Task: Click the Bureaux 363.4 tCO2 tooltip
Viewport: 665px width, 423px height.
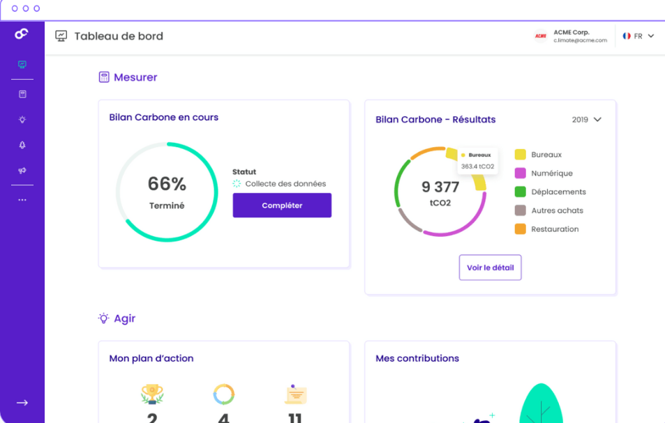Action: point(479,159)
